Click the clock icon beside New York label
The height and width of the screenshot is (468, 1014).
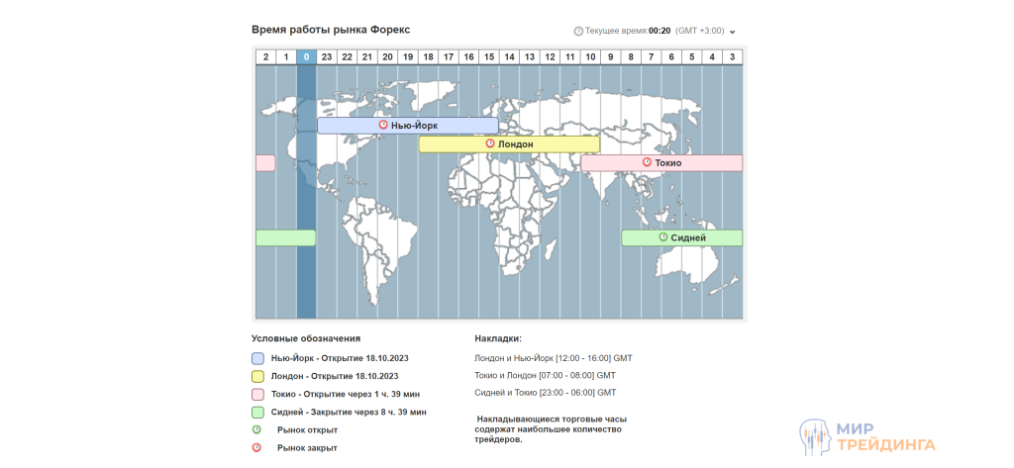pyautogui.click(x=383, y=126)
